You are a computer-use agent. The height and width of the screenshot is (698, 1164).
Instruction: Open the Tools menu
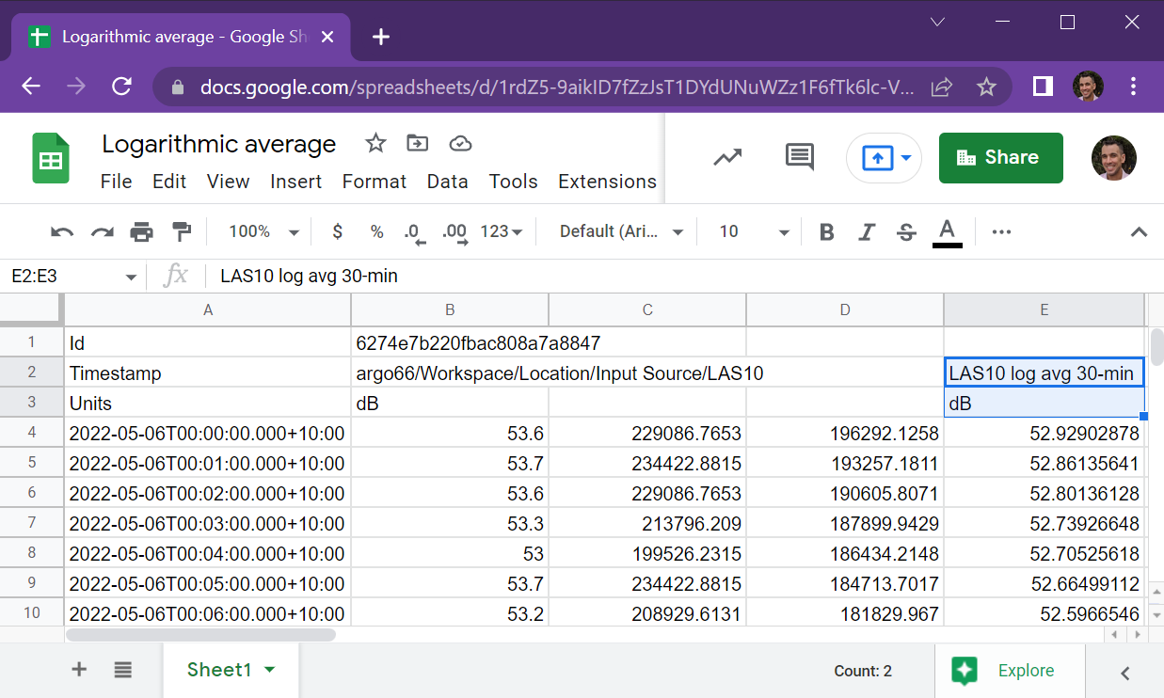click(x=514, y=182)
